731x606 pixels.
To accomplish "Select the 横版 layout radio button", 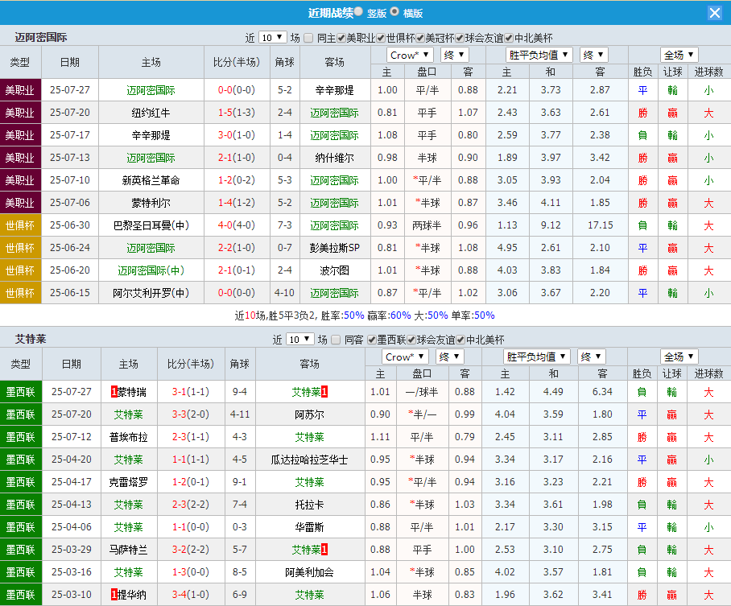I will [x=394, y=12].
